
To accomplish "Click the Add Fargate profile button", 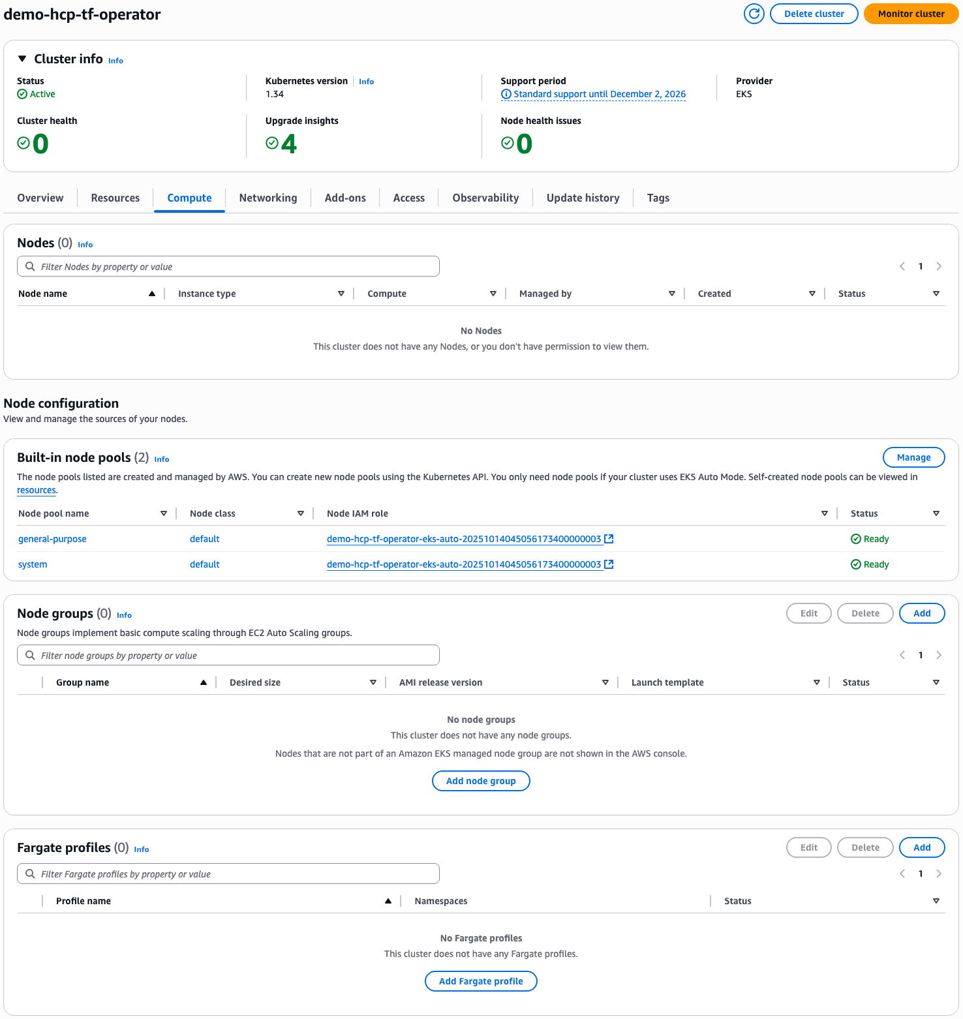I will 481,981.
